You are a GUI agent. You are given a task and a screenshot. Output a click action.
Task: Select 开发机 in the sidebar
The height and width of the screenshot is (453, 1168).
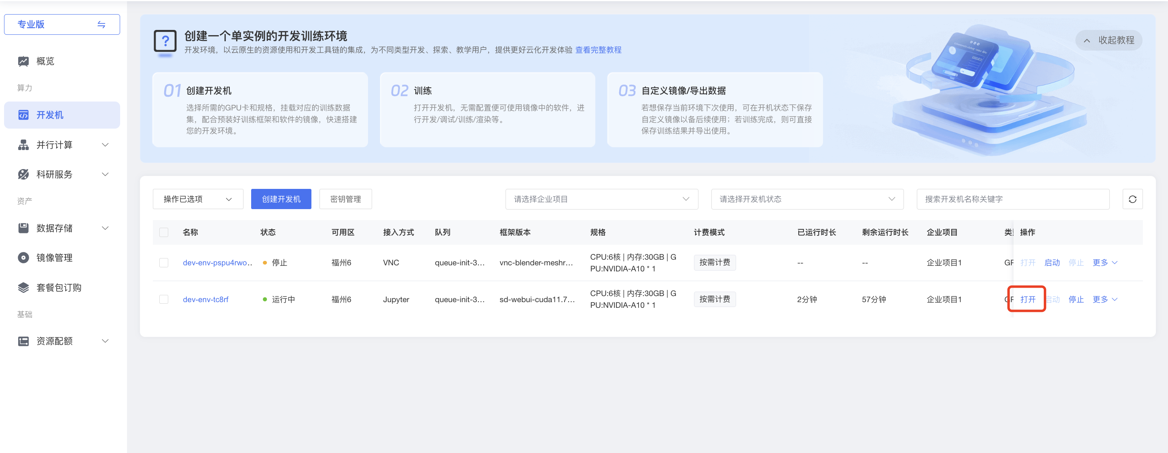62,115
